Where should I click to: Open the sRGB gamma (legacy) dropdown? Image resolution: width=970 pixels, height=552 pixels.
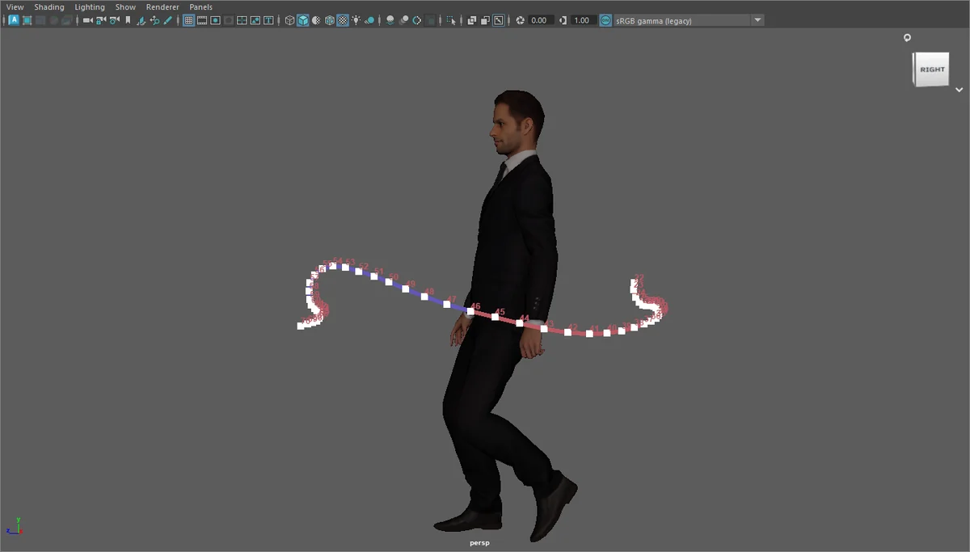pyautogui.click(x=689, y=20)
